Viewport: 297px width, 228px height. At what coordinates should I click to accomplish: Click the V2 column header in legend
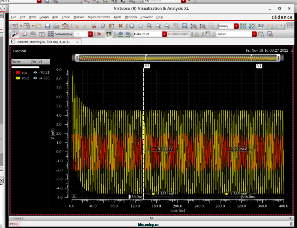pyautogui.click(x=44, y=62)
